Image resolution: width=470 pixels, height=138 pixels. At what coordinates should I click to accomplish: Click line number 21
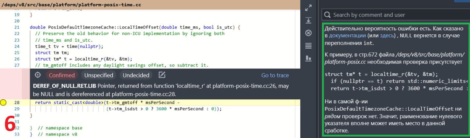point(17,27)
